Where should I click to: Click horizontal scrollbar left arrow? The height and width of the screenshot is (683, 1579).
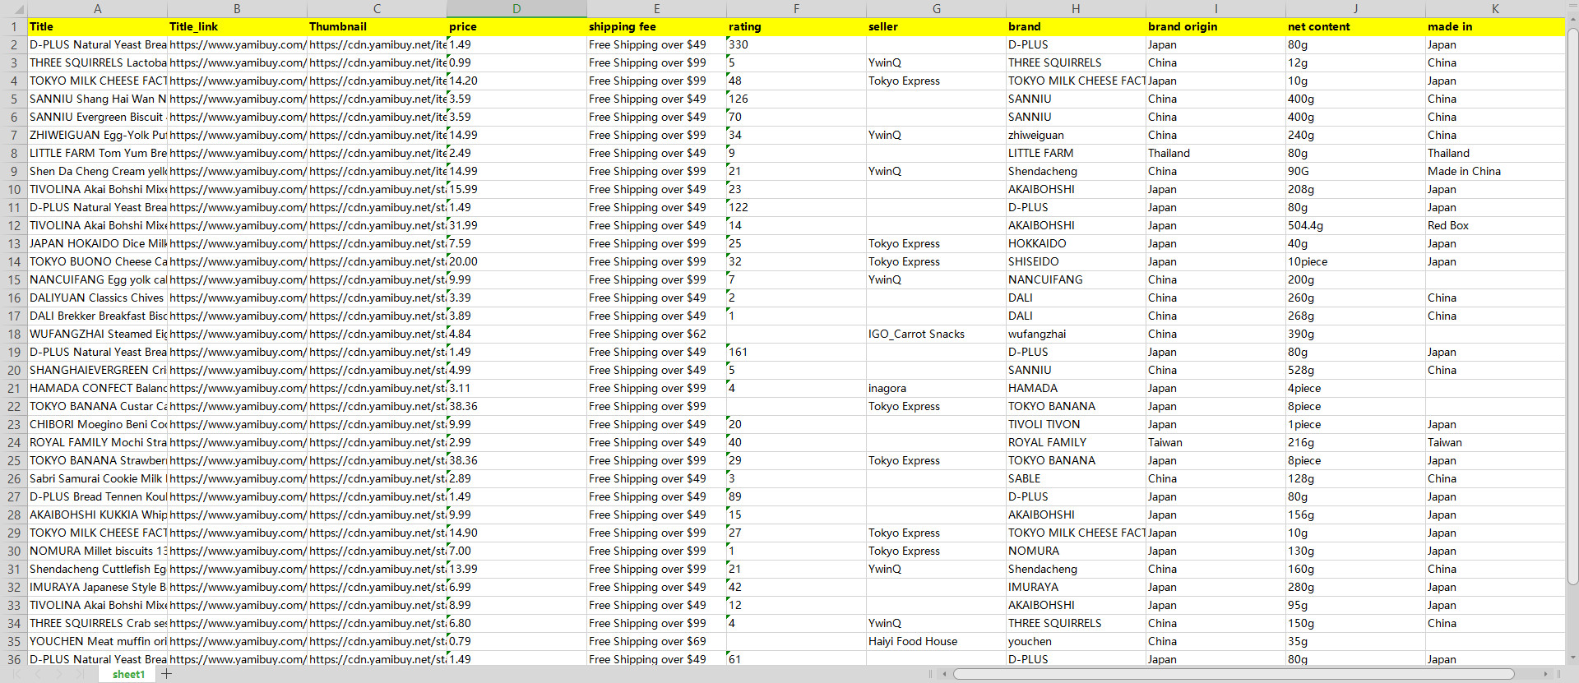(x=944, y=674)
